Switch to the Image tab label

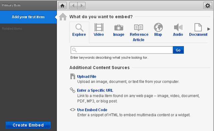(119, 34)
